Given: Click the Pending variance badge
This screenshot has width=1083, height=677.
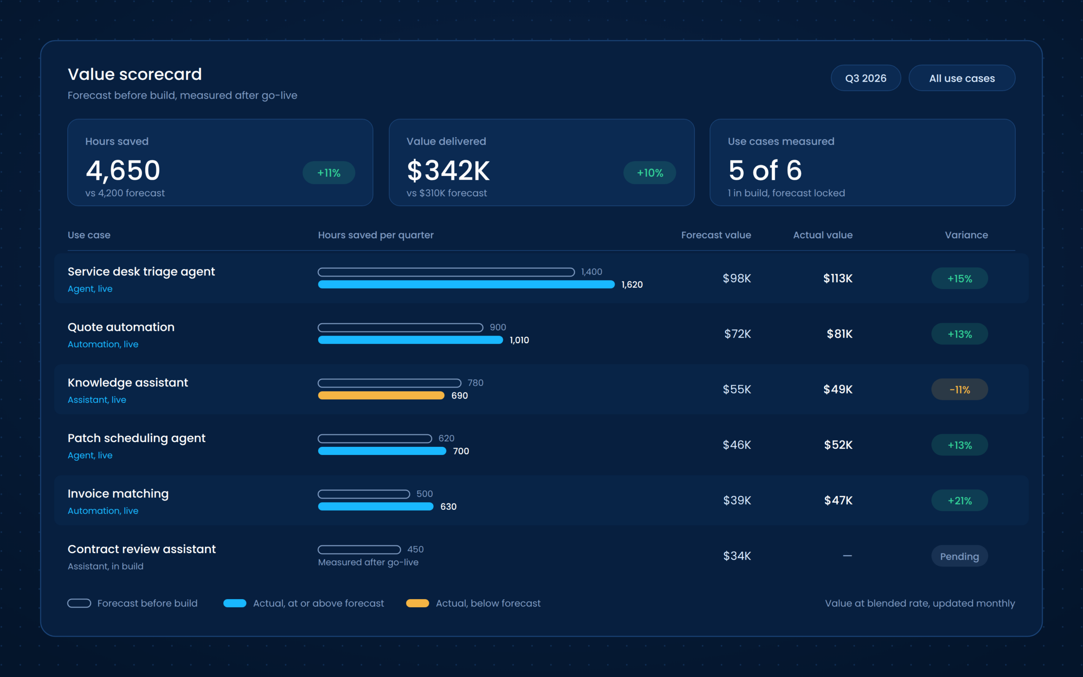Looking at the screenshot, I should [959, 556].
